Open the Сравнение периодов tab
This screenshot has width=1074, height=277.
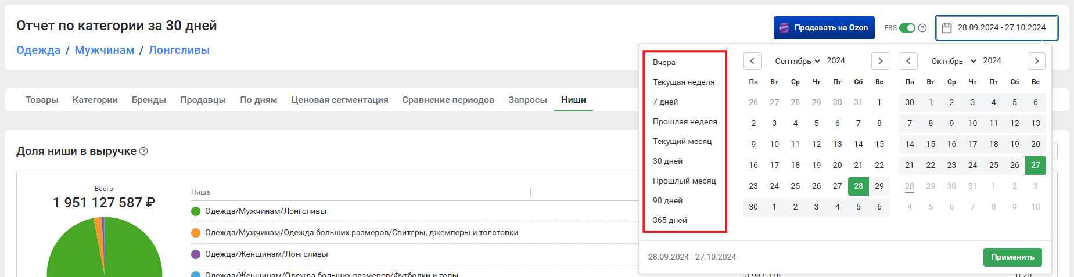tap(448, 100)
